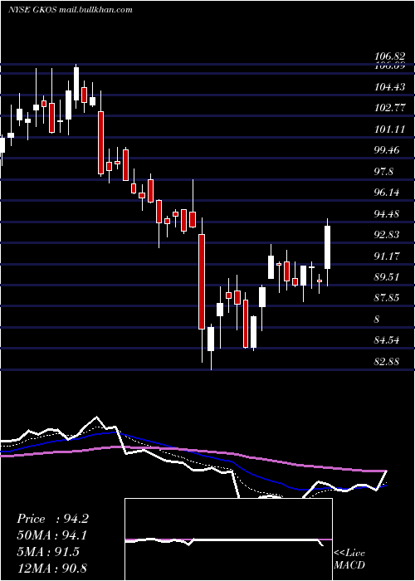Click the large red crash candlestick near 92 to 85
This screenshot has height=581, width=415.
click(x=201, y=281)
